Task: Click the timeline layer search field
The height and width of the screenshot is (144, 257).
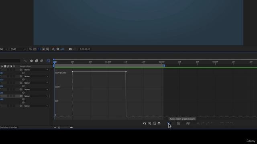Action: click(x=10, y=61)
